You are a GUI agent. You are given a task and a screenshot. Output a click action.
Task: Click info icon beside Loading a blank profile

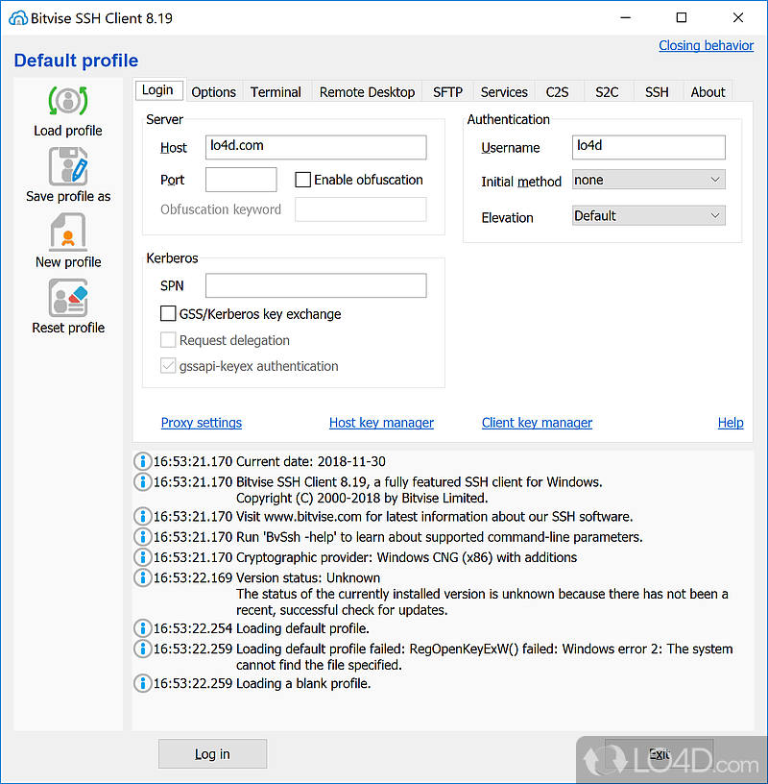tap(143, 683)
